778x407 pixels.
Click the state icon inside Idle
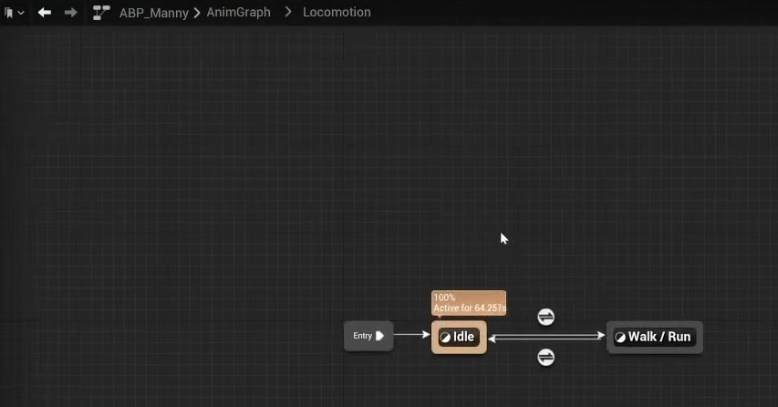[445, 337]
